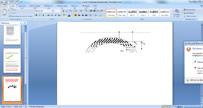Center-align the paragraph text
Viewport: 203px width, 108px height.
[x=79, y=15]
